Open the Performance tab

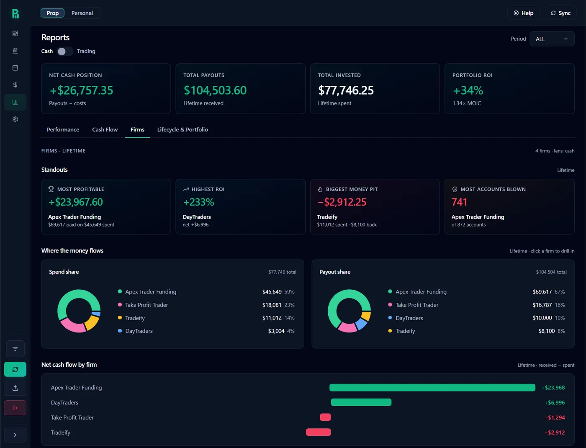(63, 130)
